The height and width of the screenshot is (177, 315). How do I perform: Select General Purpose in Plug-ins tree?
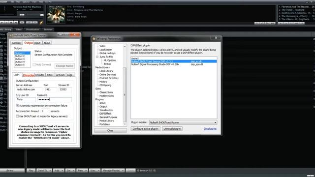click(108, 117)
